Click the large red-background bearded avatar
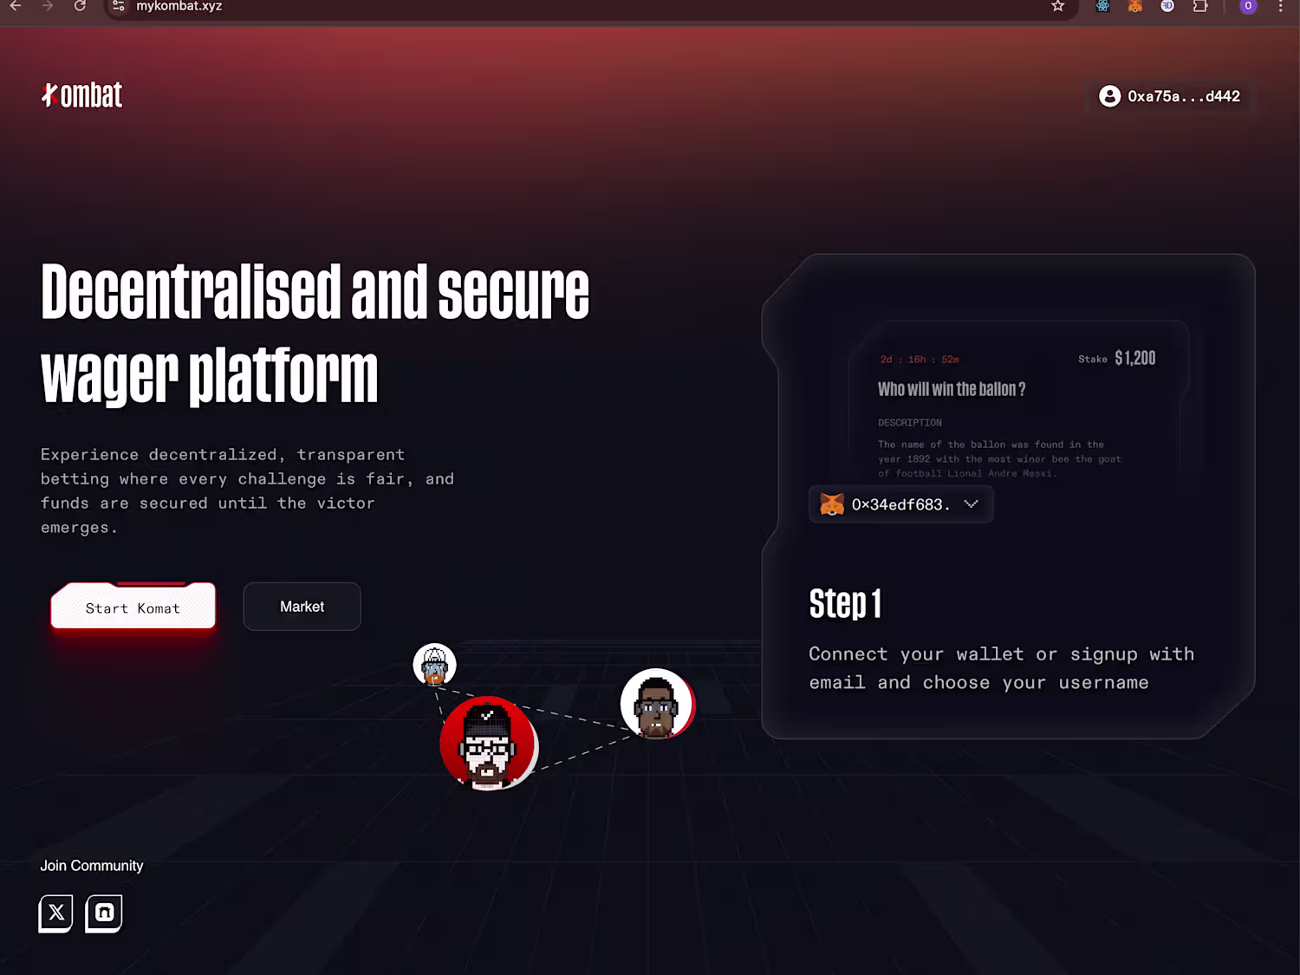 click(x=488, y=744)
